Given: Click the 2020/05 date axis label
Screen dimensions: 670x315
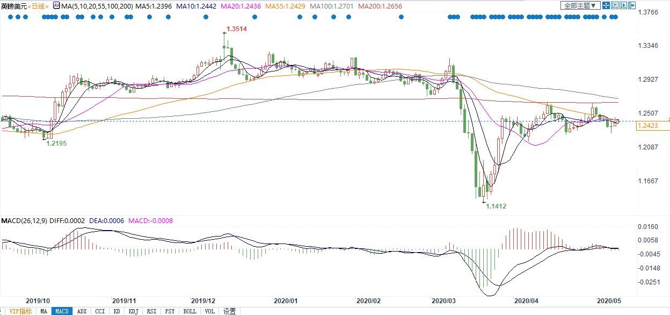Looking at the screenshot, I should 609,300.
